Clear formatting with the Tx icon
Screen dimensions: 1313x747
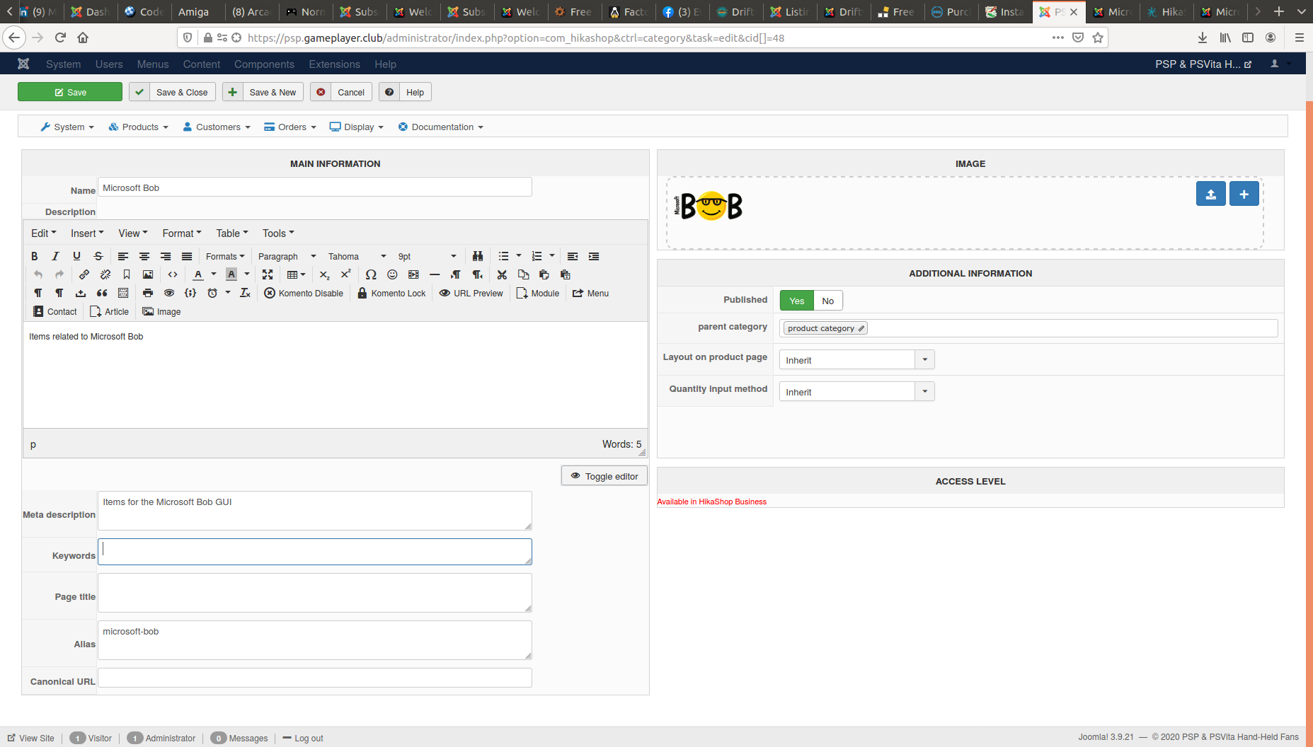[245, 293]
